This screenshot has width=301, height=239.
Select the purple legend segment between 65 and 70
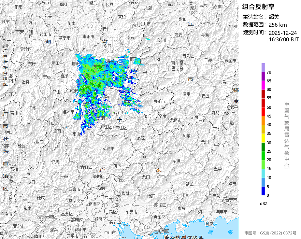(263, 76)
